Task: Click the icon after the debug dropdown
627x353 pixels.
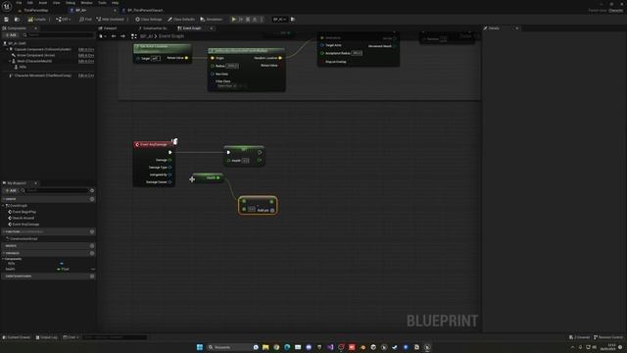Action: (293, 20)
